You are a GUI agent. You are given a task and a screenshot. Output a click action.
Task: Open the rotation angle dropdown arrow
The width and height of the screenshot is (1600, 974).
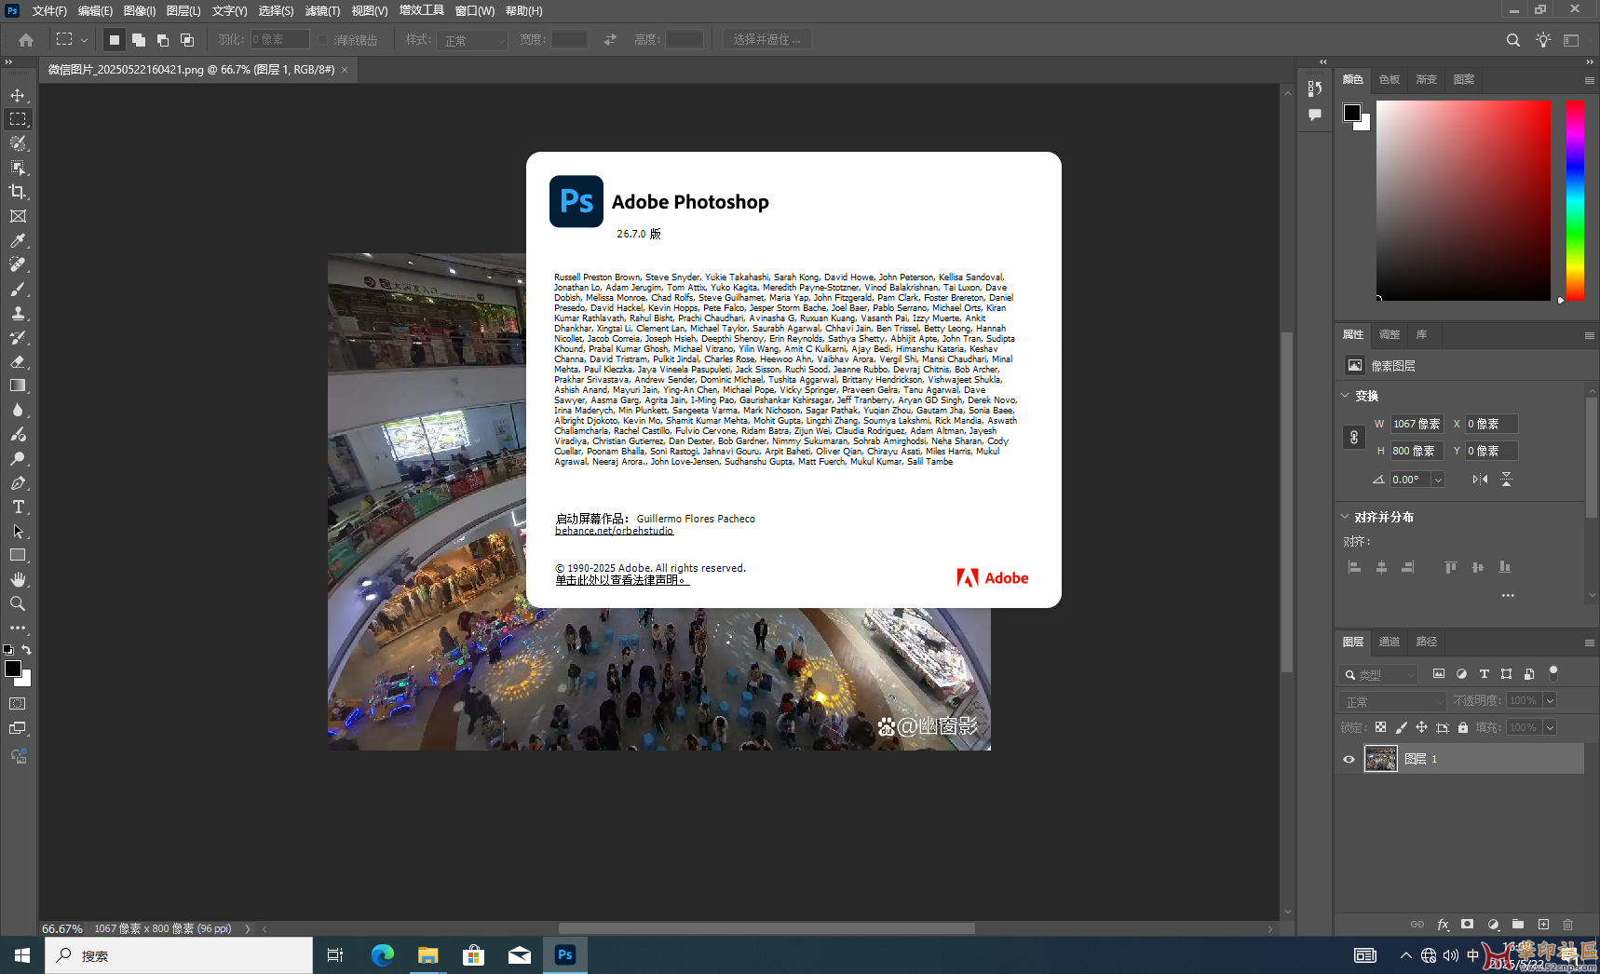coord(1438,480)
